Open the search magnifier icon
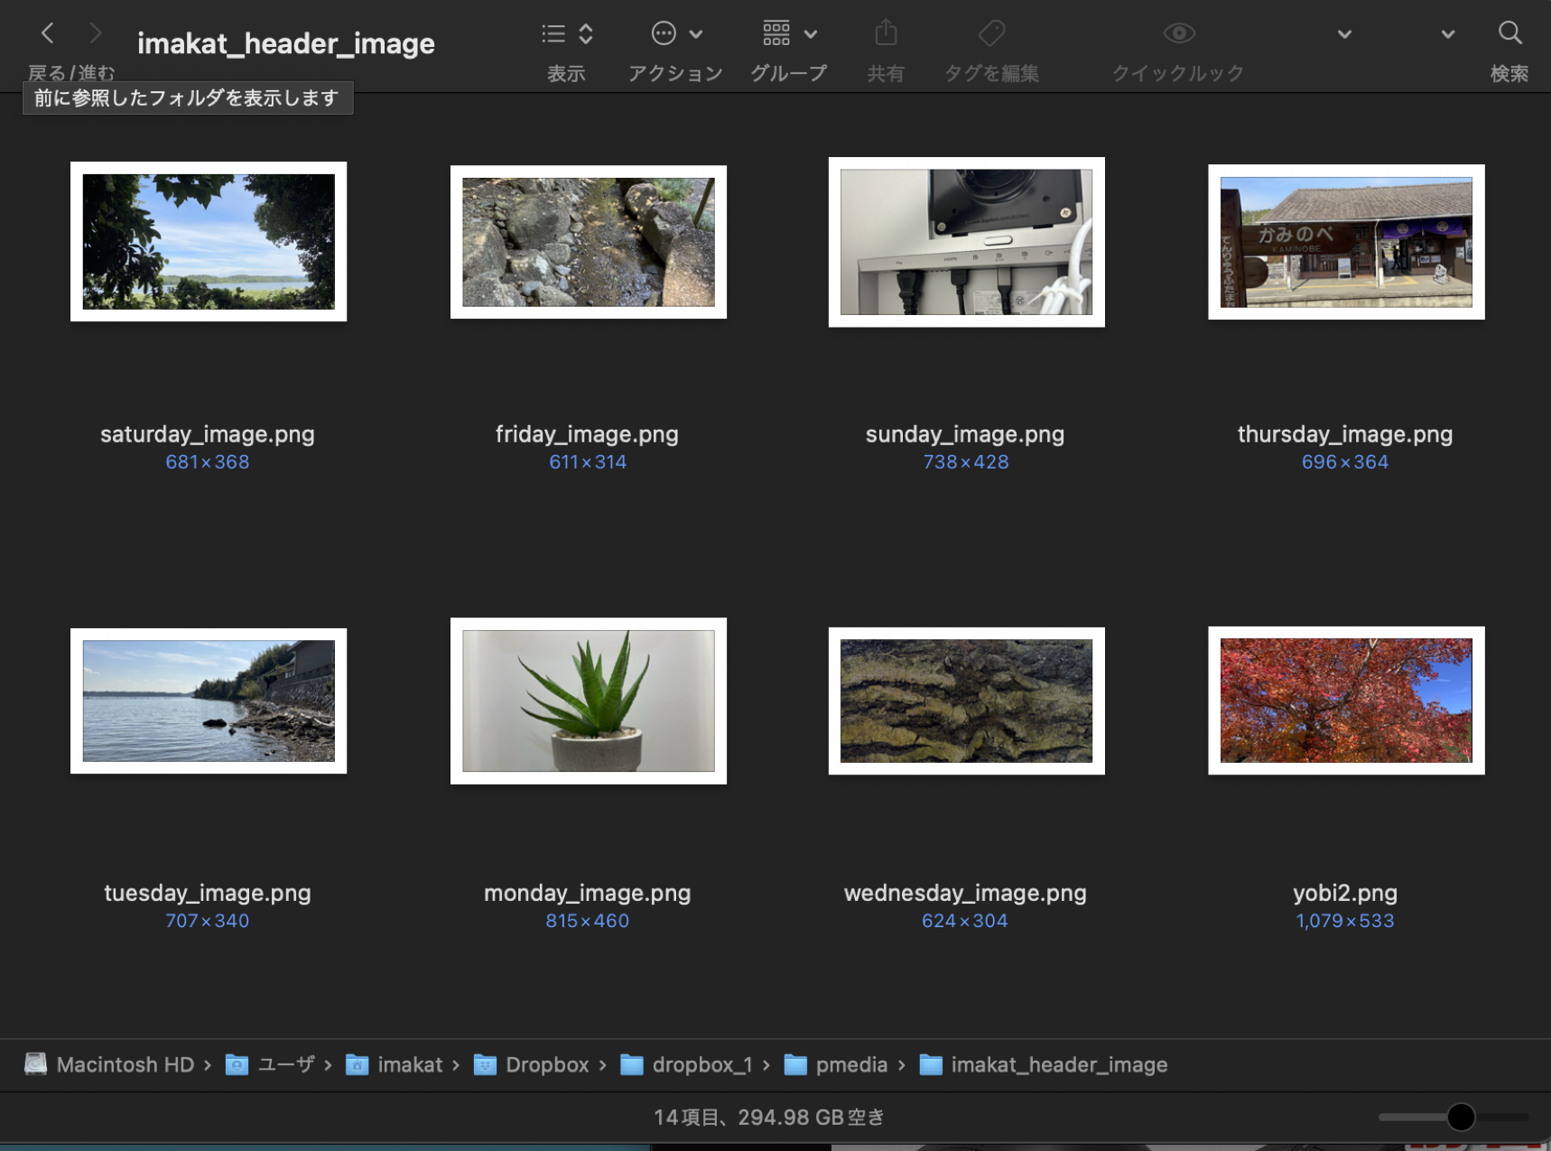This screenshot has width=1551, height=1151. 1509,34
